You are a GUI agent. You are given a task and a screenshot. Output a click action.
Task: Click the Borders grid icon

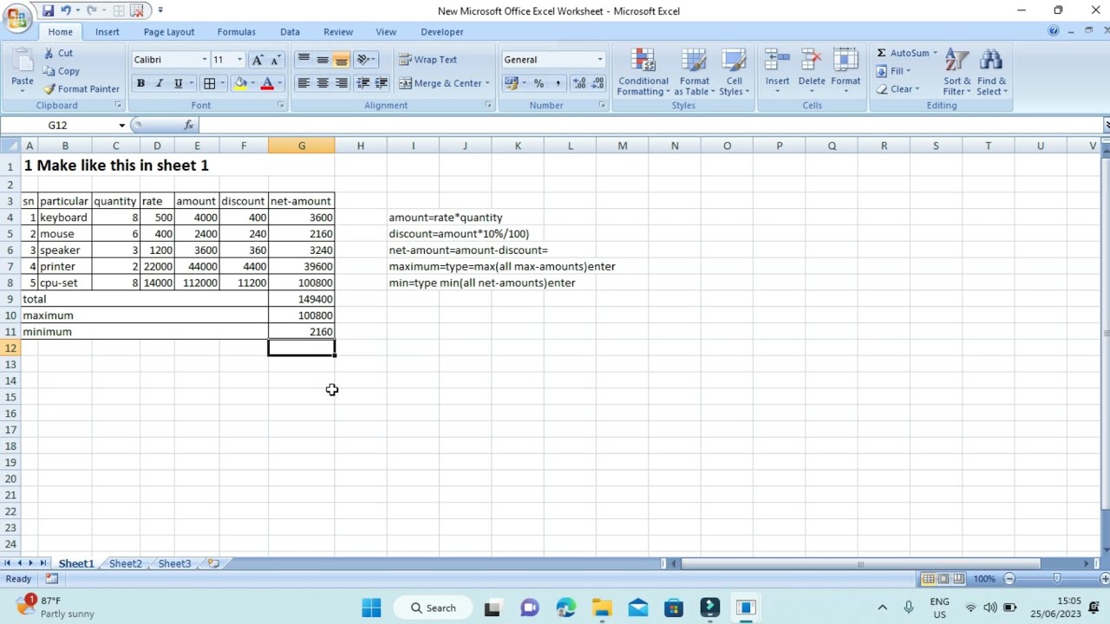click(209, 83)
